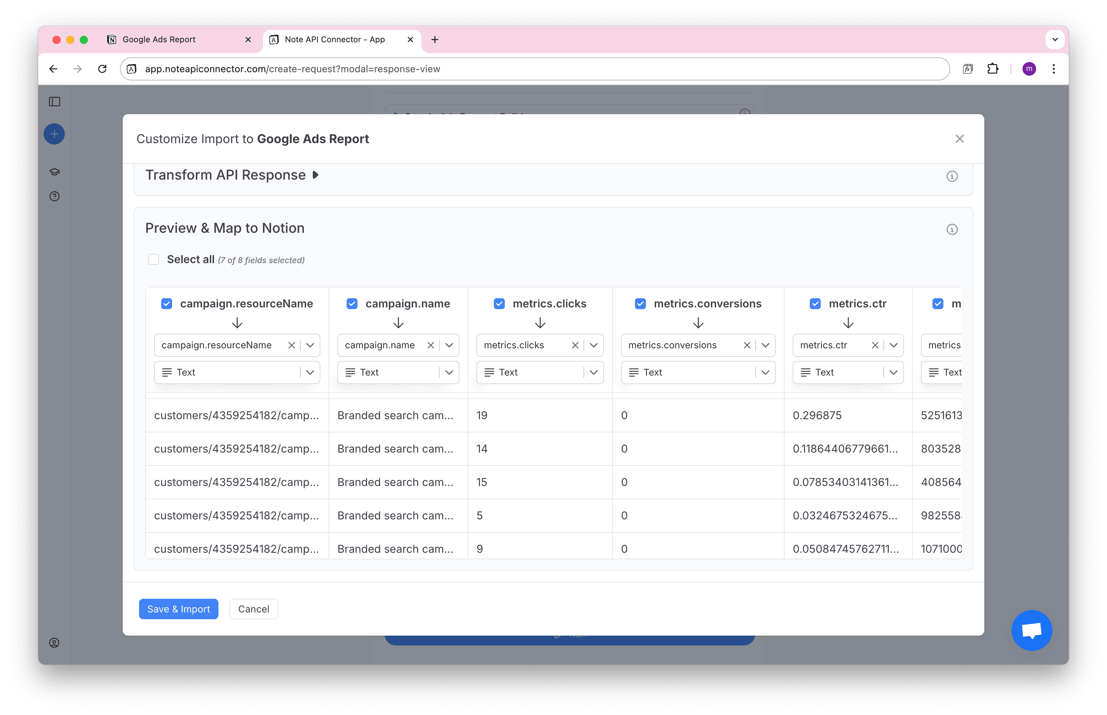Show info for Preview & Map to Notion

coord(952,229)
